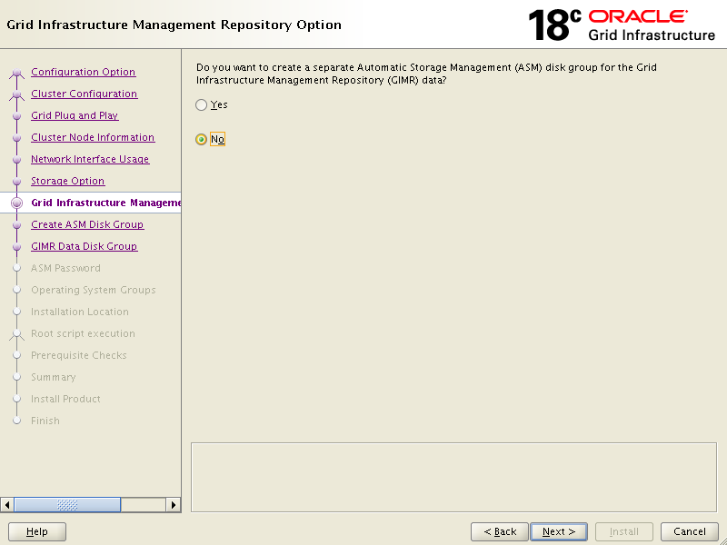Image resolution: width=727 pixels, height=545 pixels.
Task: Click the Cluster Node Information bullet icon
Action: click(16, 138)
